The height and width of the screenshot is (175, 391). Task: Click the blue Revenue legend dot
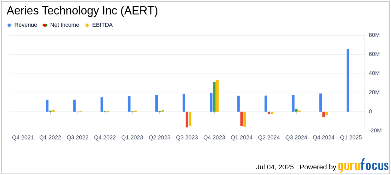[x=9, y=25]
